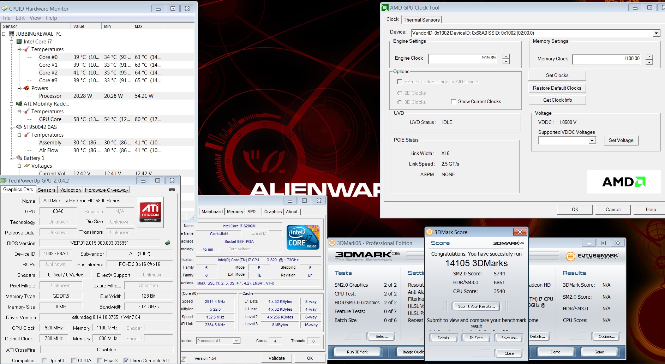665x364 pixels.
Task: Click Save as button in 3DMark Score
Action: click(509, 338)
